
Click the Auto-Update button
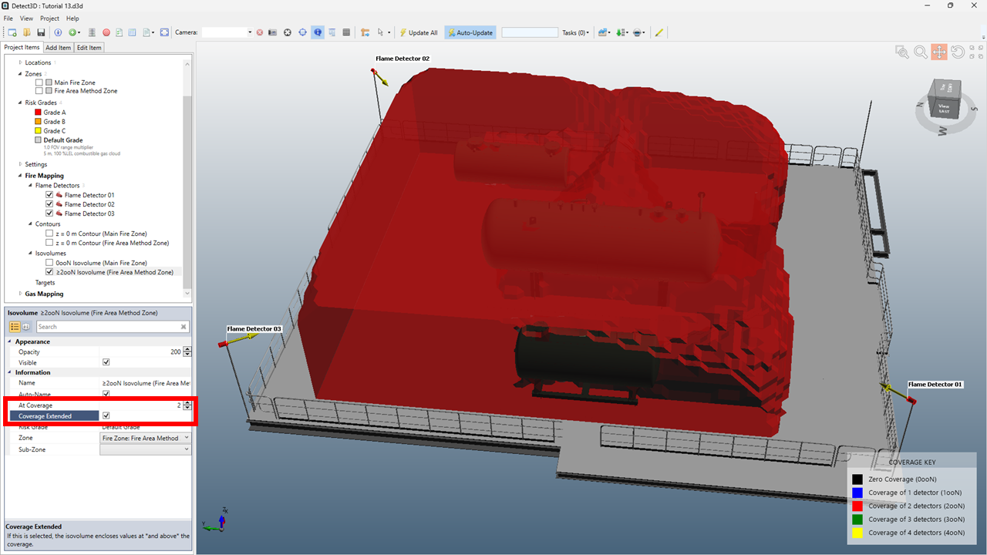(x=470, y=32)
